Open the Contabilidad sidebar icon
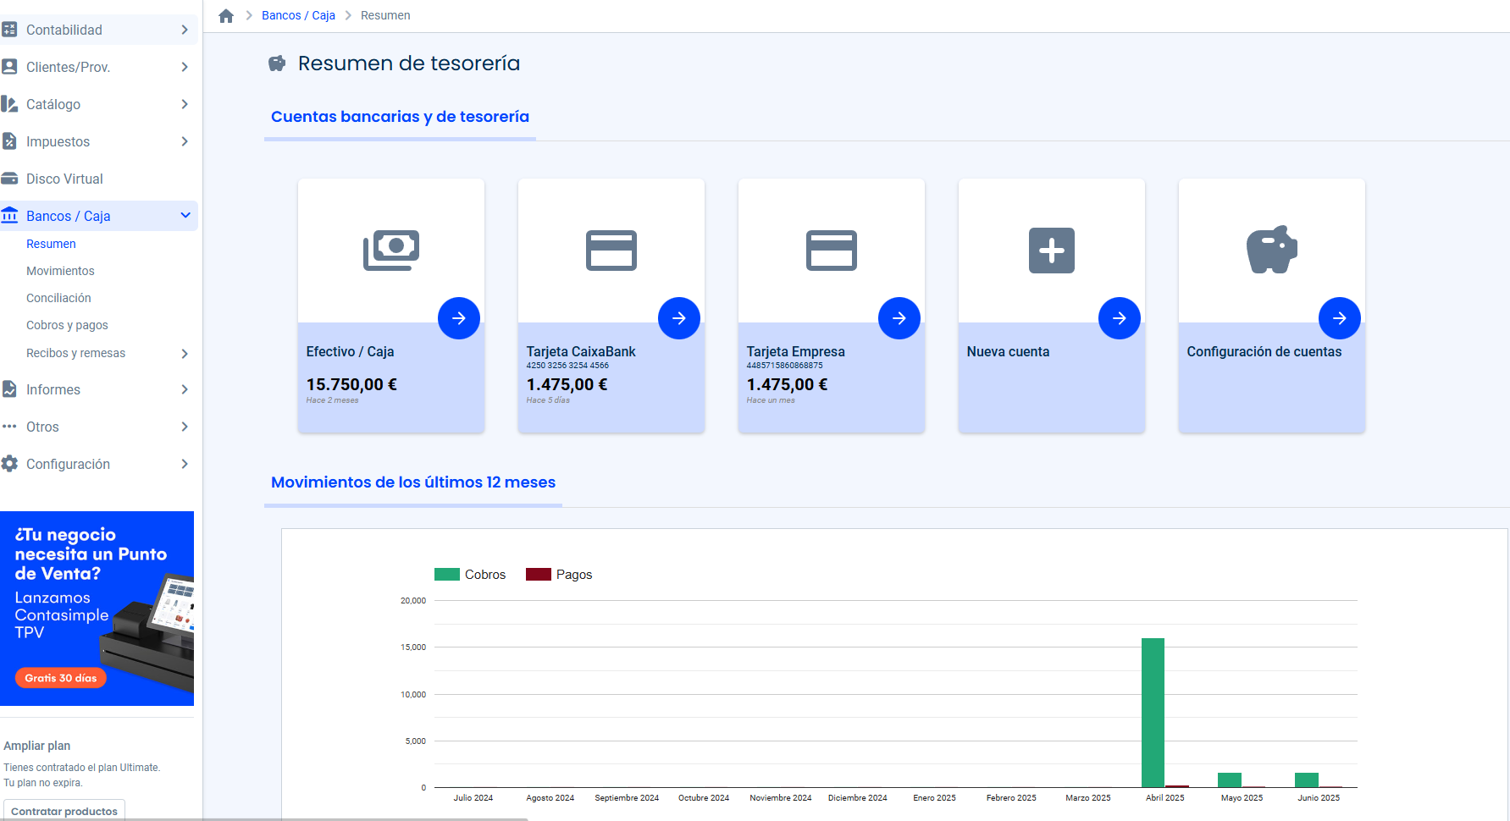Image resolution: width=1510 pixels, height=821 pixels. click(x=9, y=30)
